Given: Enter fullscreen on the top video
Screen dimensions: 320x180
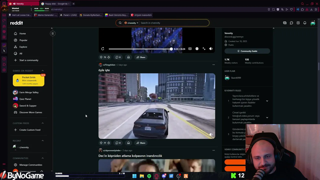Looking at the screenshot, I should click(204, 49).
